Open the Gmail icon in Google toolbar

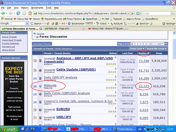[x=63, y=24]
